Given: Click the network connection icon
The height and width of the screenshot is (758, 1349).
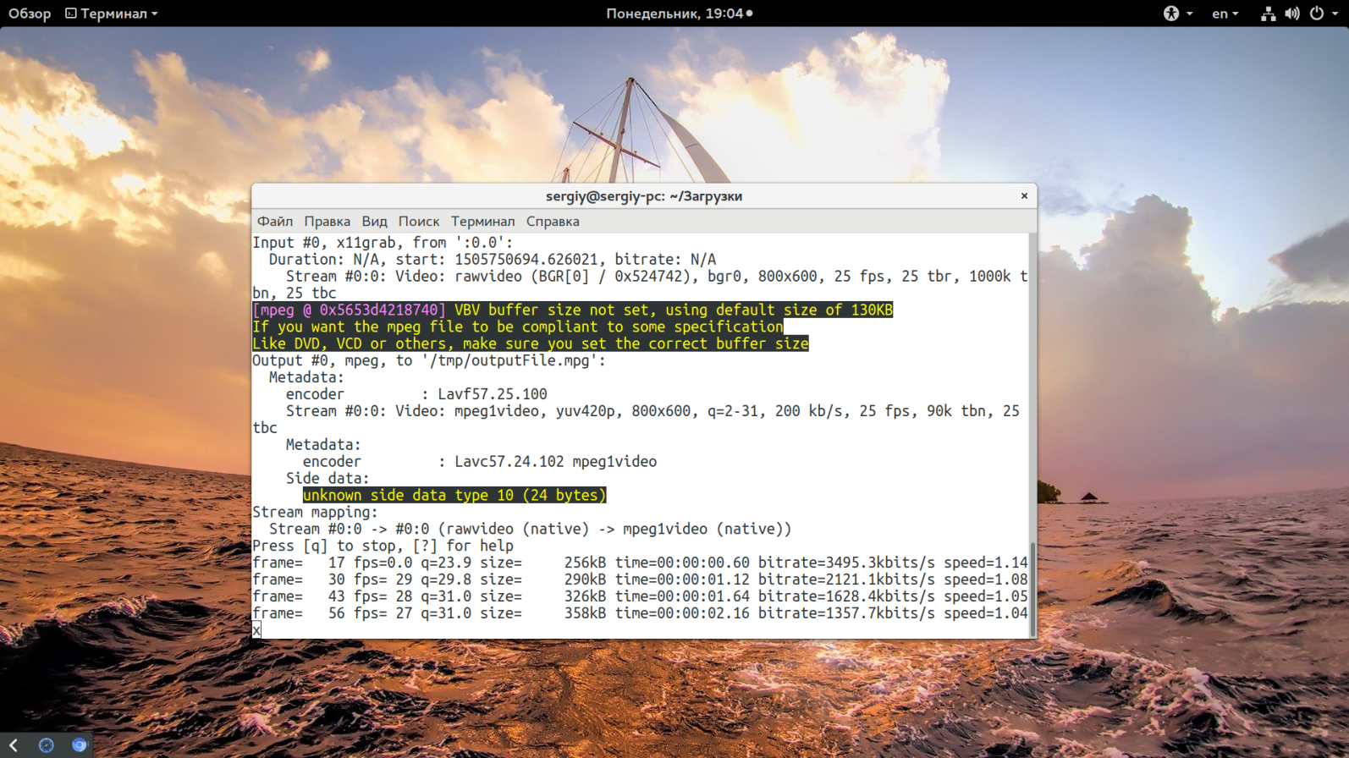Looking at the screenshot, I should [x=1268, y=14].
